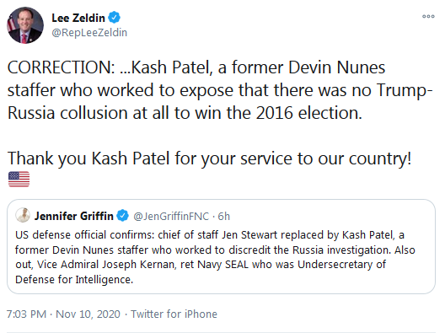Open the @JenGriffinFNC handle

coord(171,217)
